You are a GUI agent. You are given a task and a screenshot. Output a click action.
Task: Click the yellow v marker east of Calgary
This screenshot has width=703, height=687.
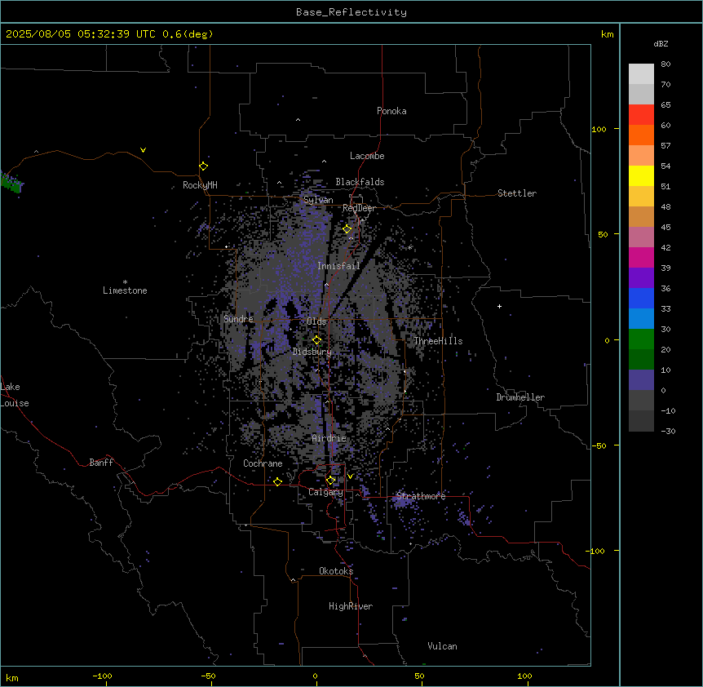point(350,476)
